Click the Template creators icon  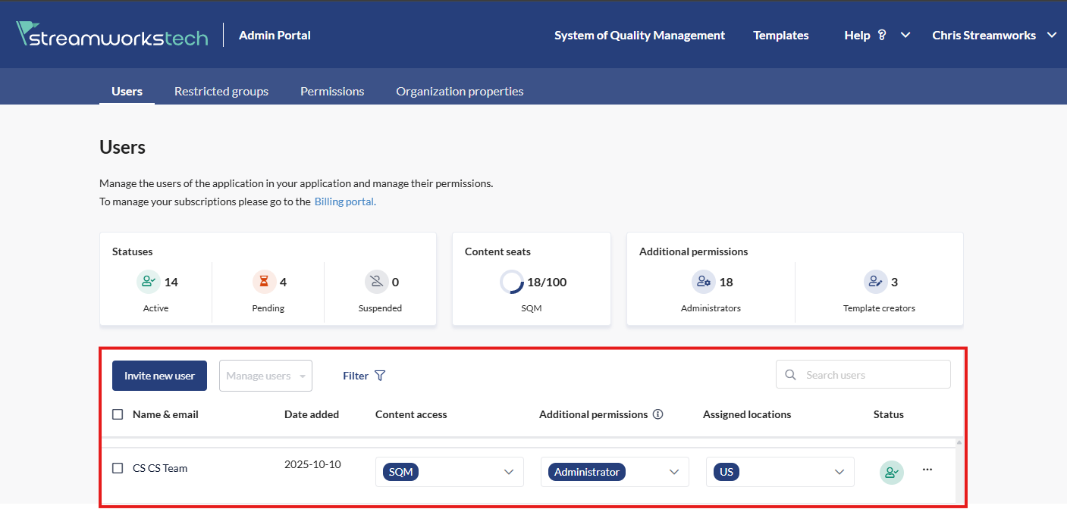point(874,282)
